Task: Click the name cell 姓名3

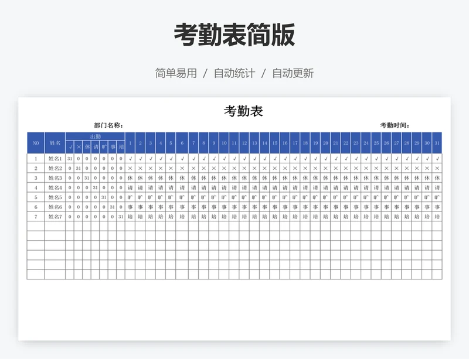Action: 55,178
